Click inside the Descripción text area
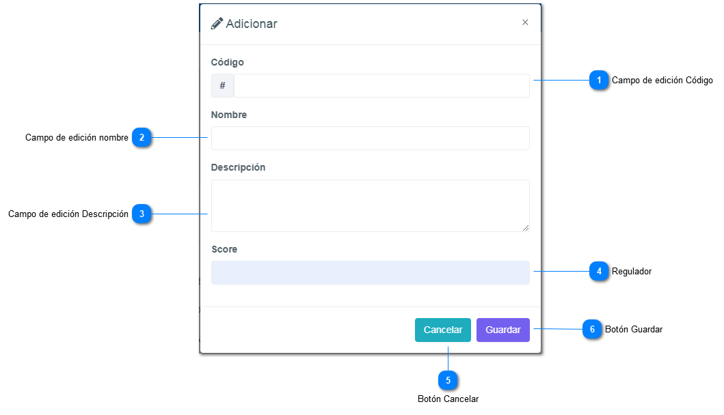This screenshot has width=724, height=415. [371, 205]
